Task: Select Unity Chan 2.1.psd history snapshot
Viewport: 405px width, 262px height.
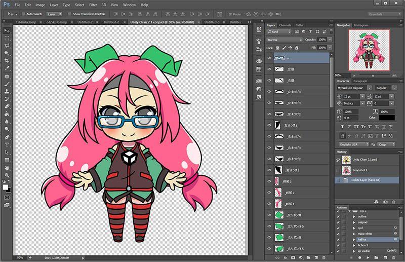Action: tap(367, 160)
